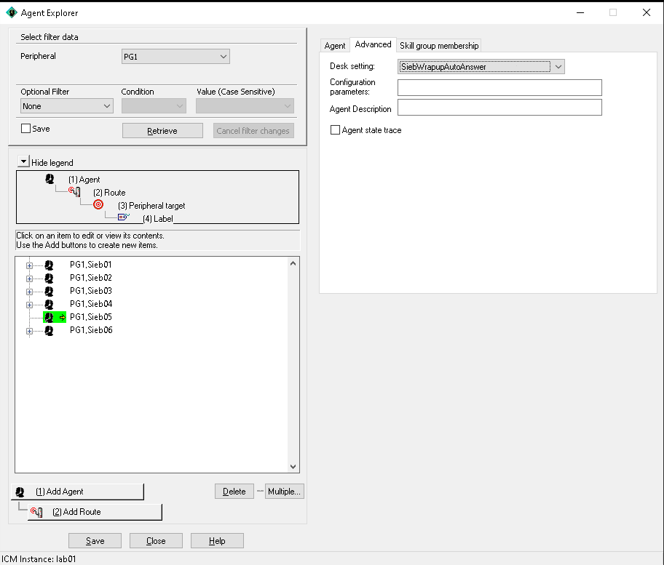Select the highlighted agent icon beside PG1.Sieb05
Viewport: 664px width, 565px height.
[x=50, y=316]
